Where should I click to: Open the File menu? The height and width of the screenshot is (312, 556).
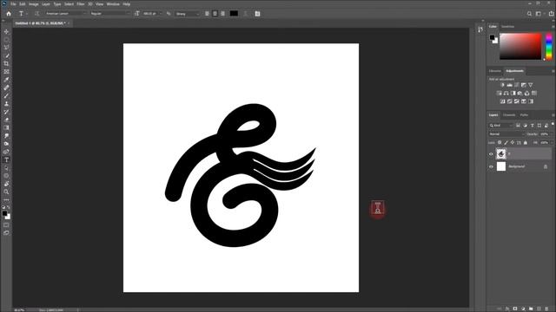click(13, 4)
